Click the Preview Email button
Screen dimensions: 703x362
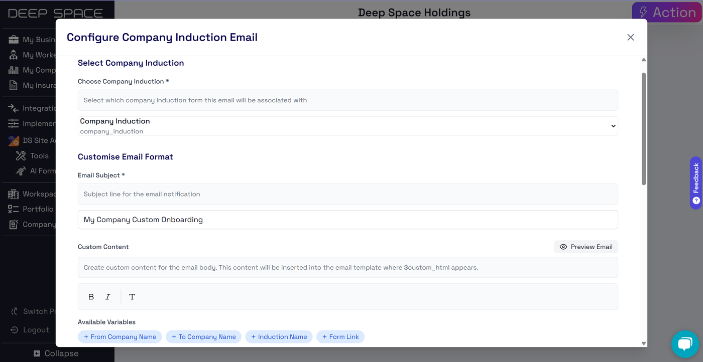point(586,247)
